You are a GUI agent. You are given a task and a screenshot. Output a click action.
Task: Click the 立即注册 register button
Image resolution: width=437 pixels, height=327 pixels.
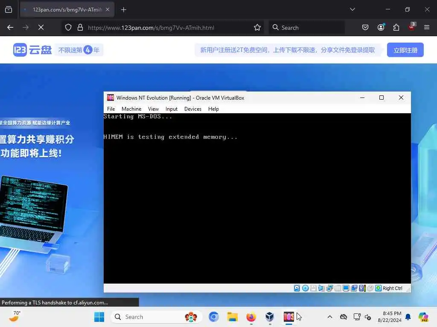[405, 50]
